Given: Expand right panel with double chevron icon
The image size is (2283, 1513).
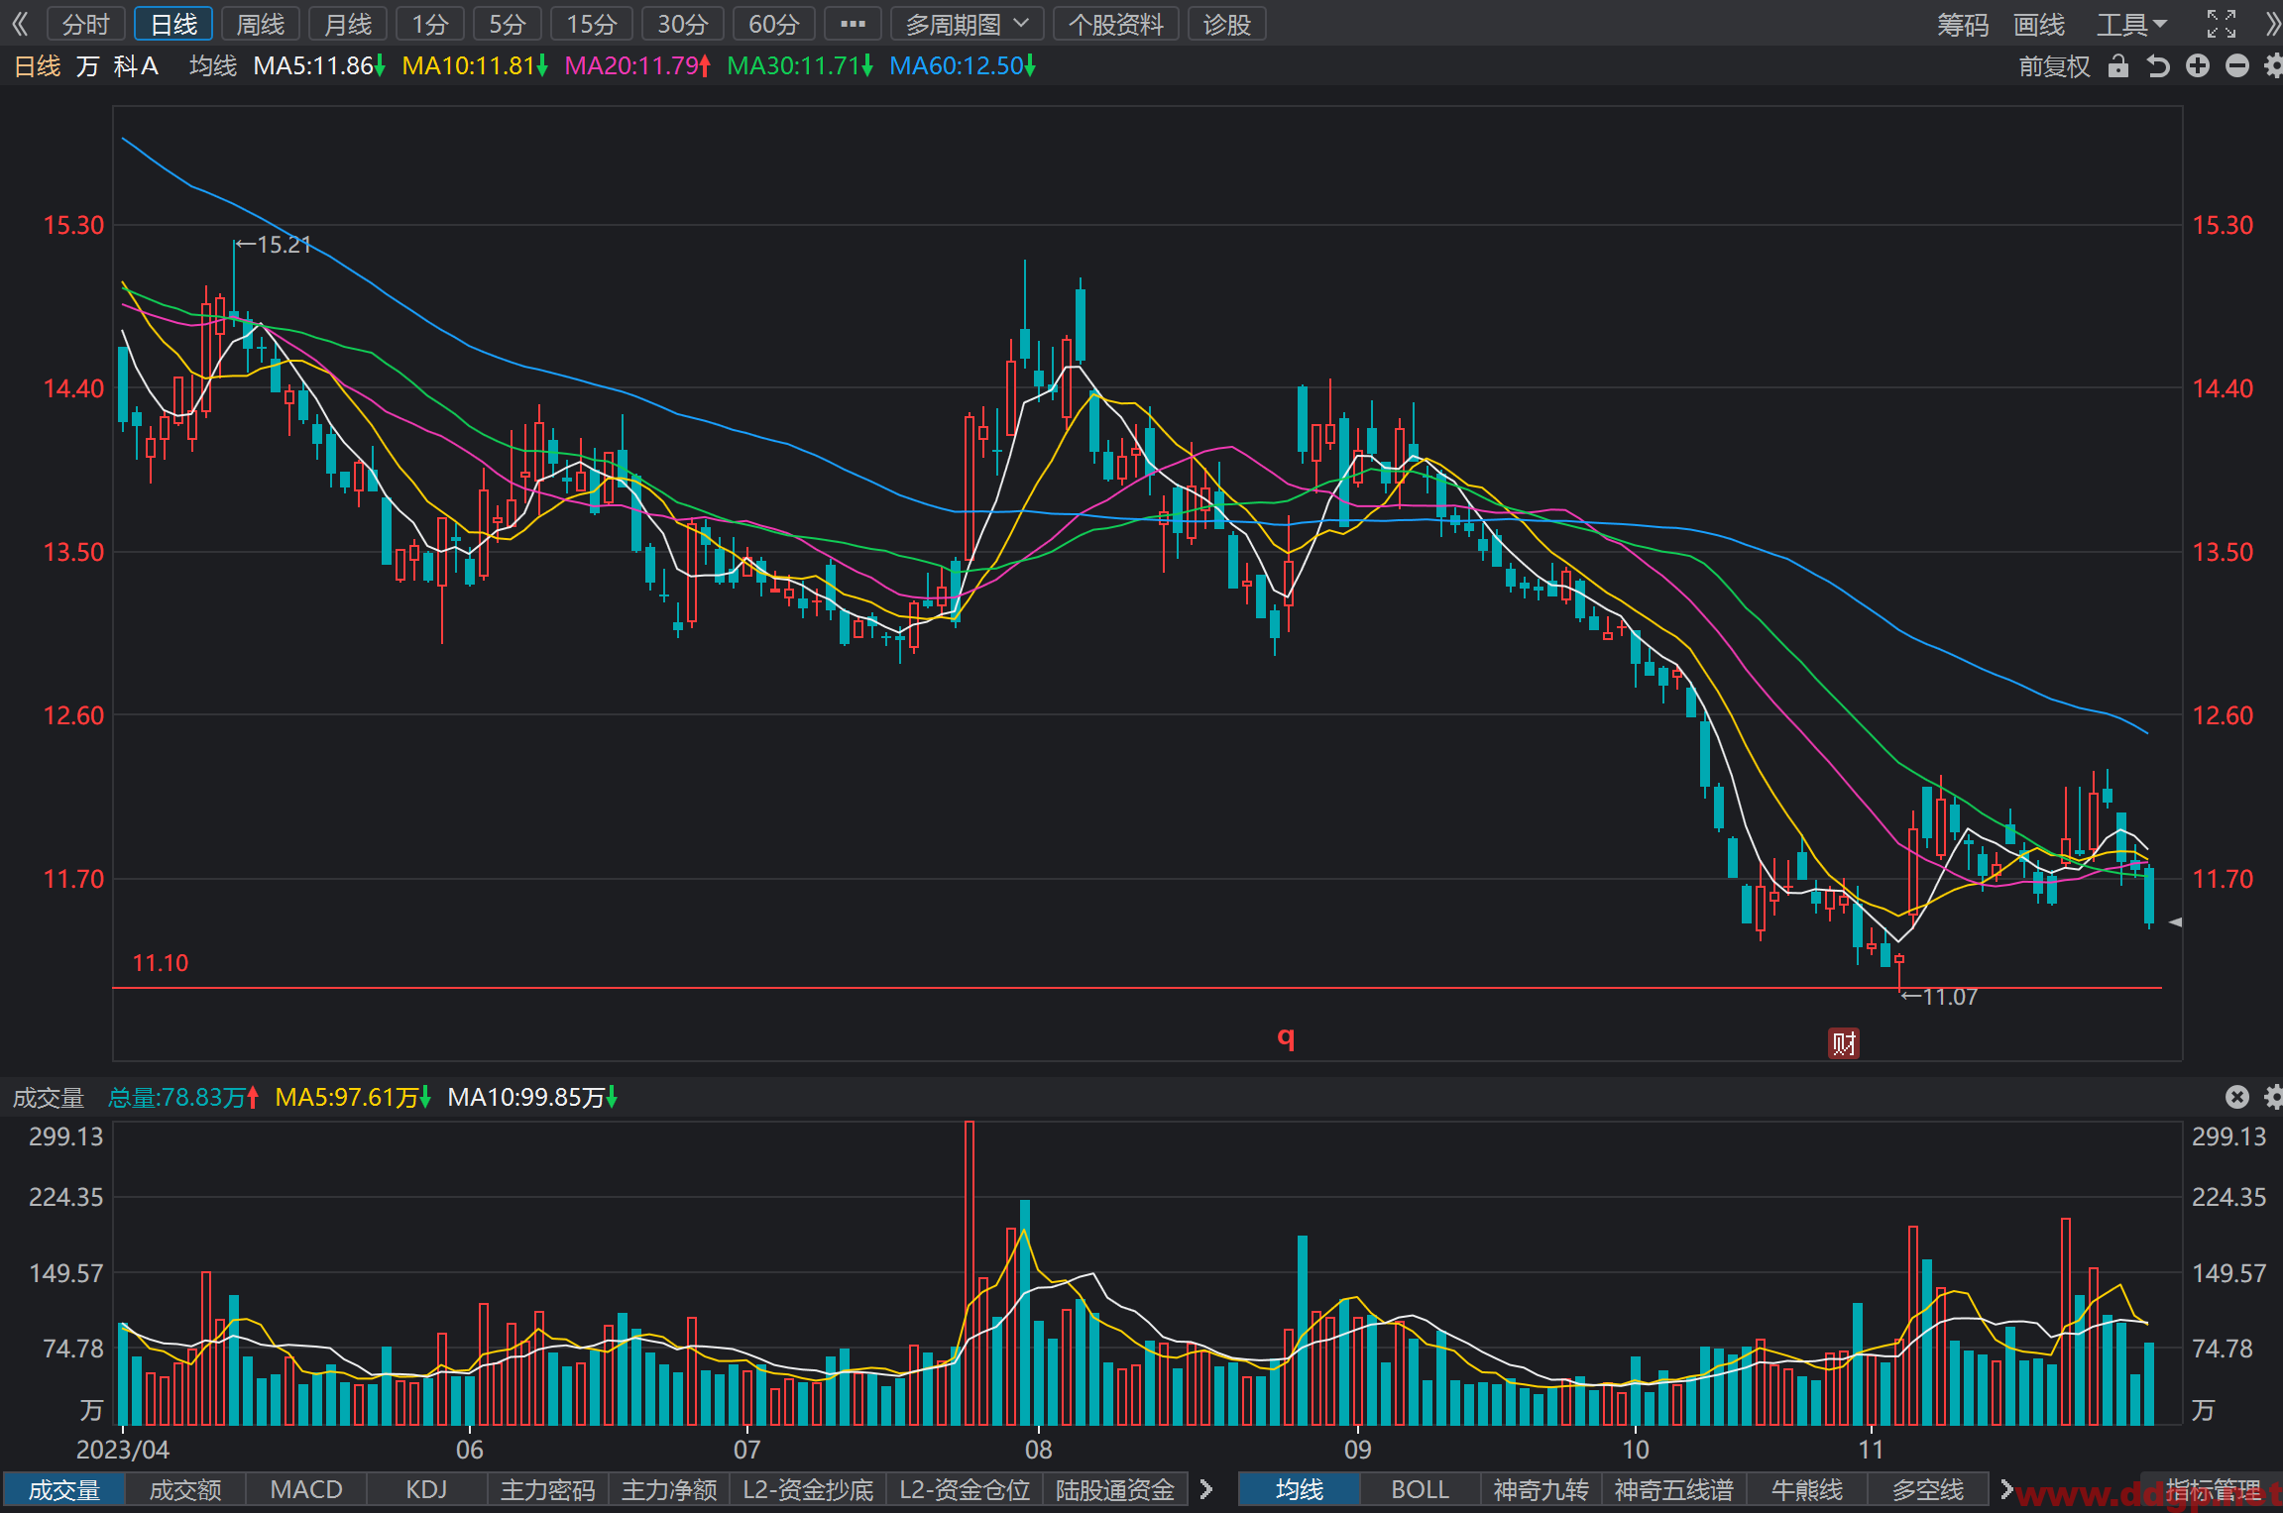Looking at the screenshot, I should [x=2272, y=24].
